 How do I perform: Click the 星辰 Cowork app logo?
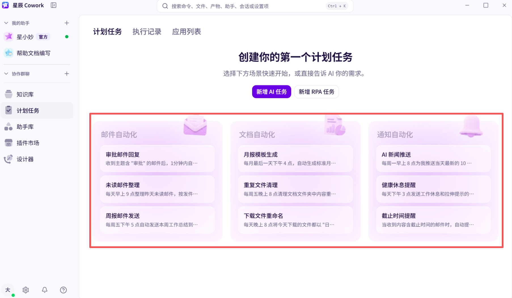click(x=5, y=5)
